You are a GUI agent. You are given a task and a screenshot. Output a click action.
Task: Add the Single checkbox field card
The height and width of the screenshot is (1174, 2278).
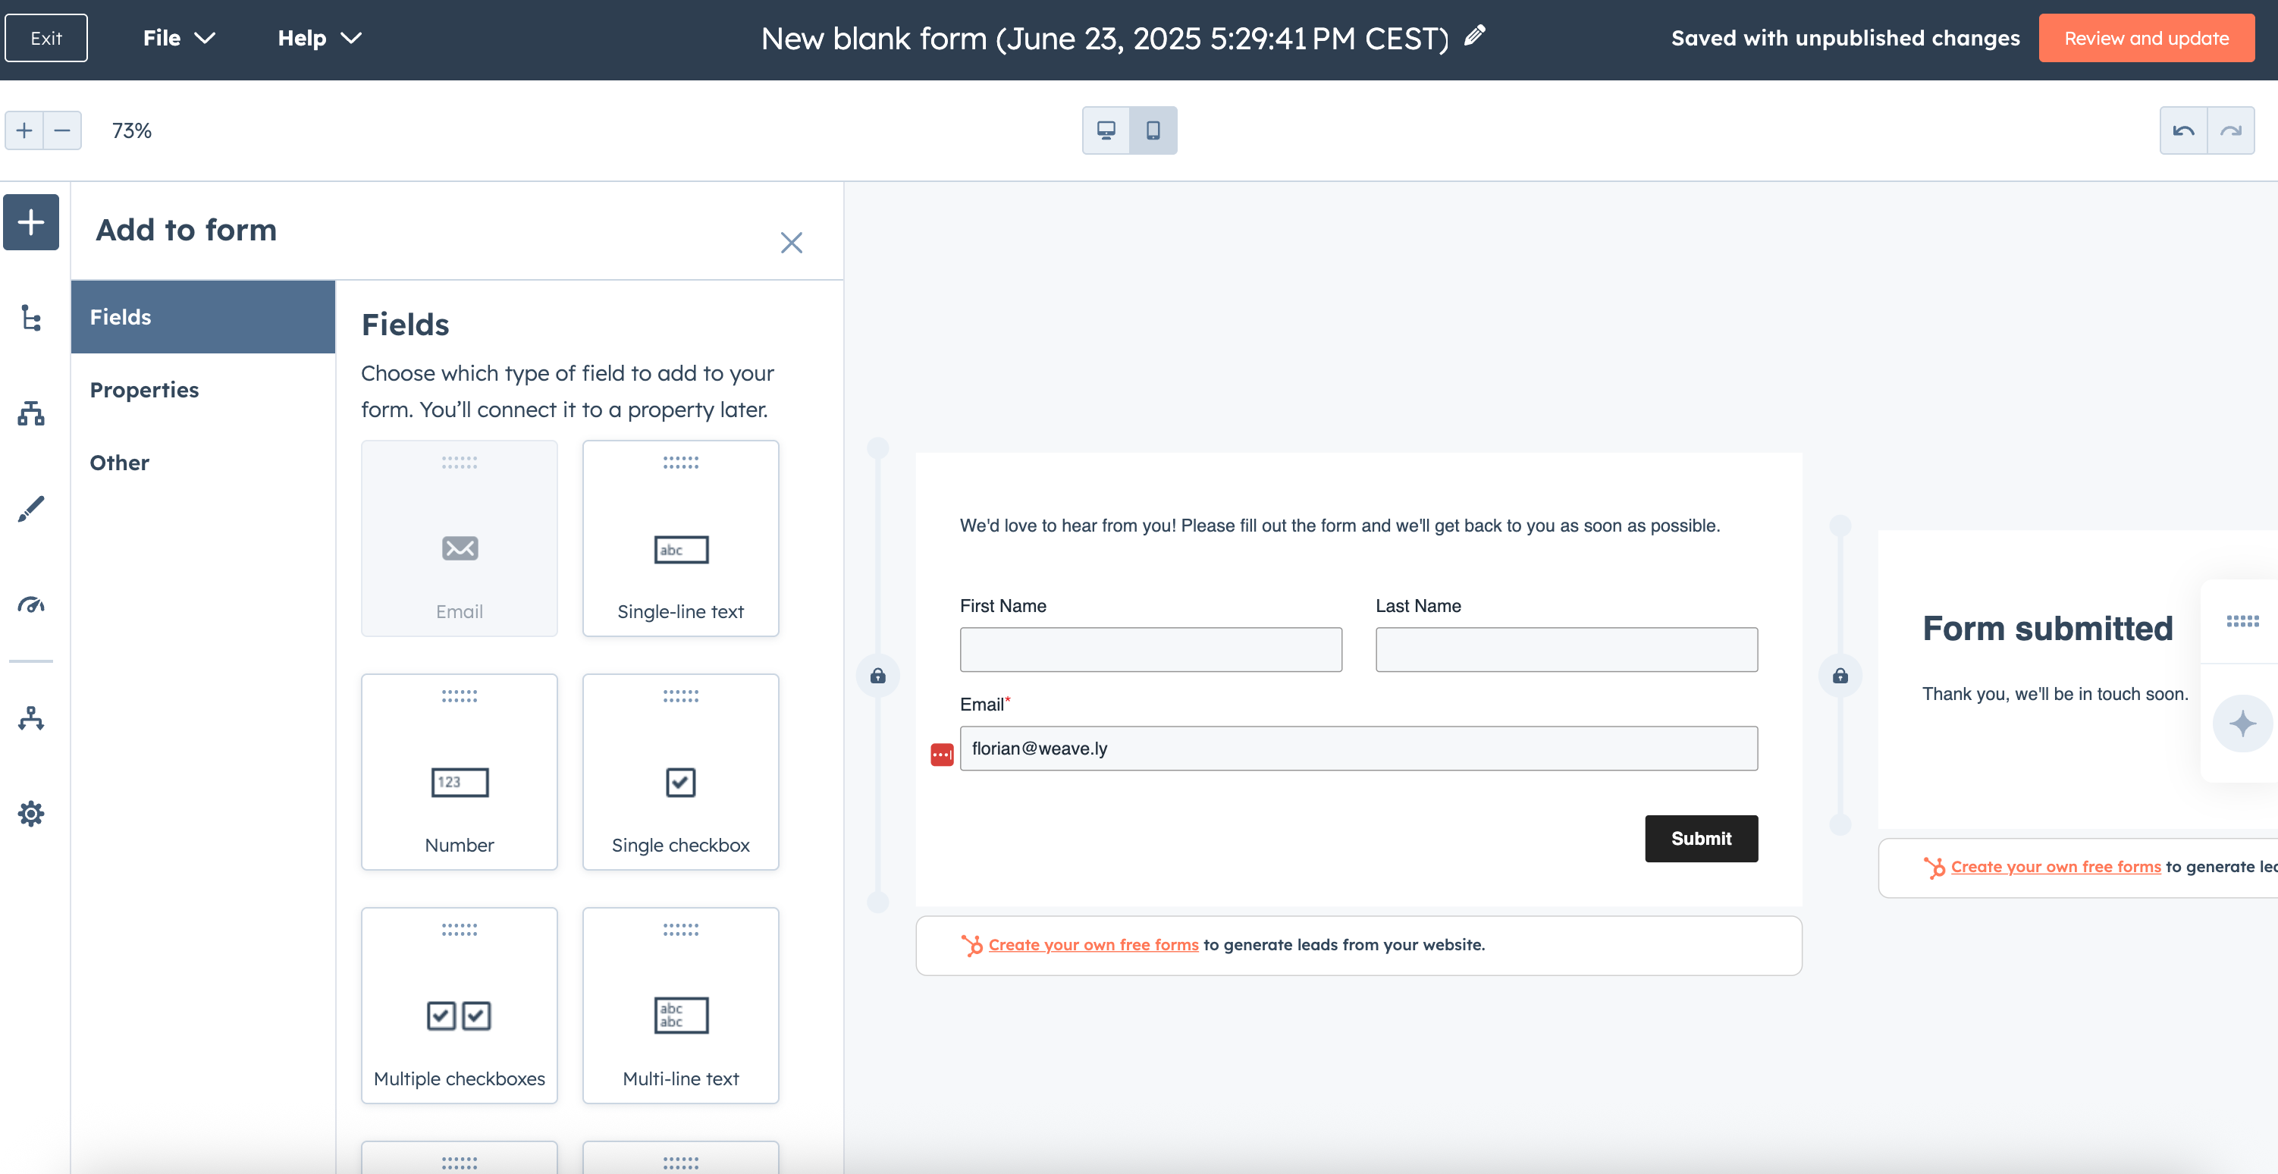(x=680, y=771)
